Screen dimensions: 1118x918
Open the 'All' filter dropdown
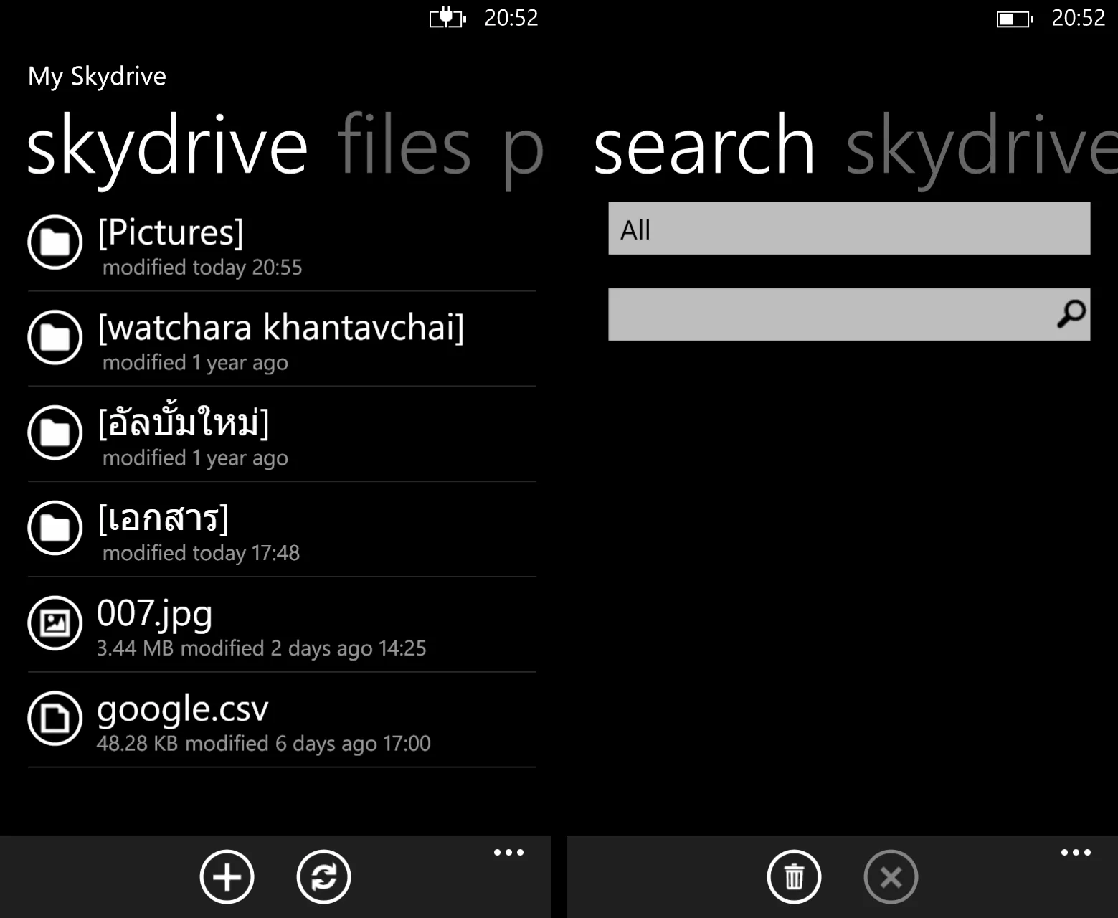849,229
